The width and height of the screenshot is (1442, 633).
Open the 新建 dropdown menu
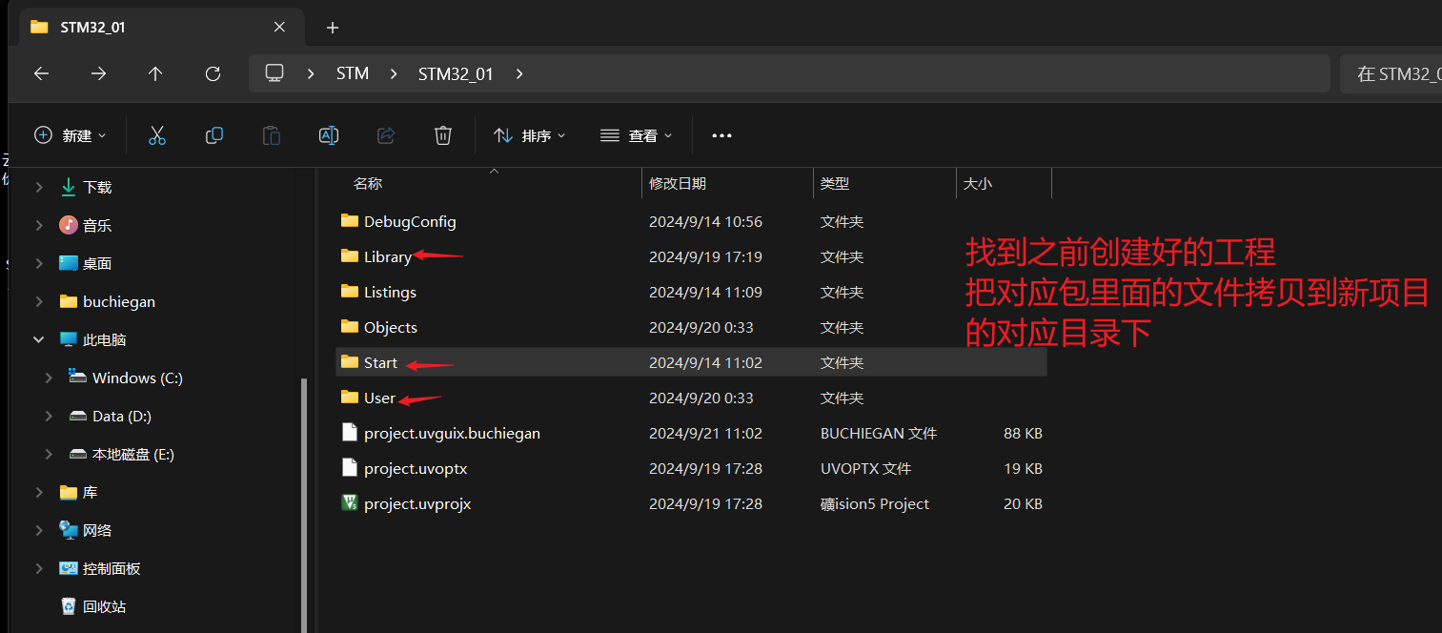click(x=71, y=135)
